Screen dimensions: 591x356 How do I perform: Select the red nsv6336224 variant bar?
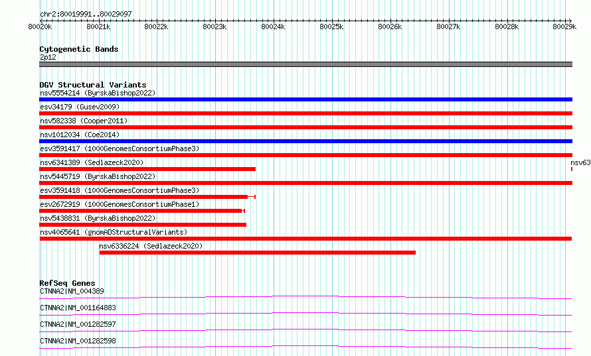[258, 253]
